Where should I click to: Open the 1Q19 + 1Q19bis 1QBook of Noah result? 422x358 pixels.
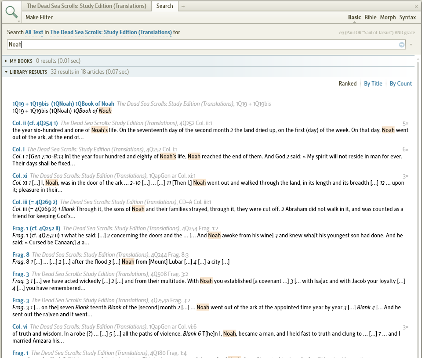coord(63,104)
